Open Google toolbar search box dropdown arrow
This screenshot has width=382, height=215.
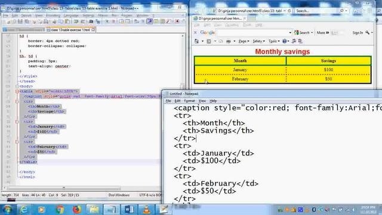pos(290,33)
